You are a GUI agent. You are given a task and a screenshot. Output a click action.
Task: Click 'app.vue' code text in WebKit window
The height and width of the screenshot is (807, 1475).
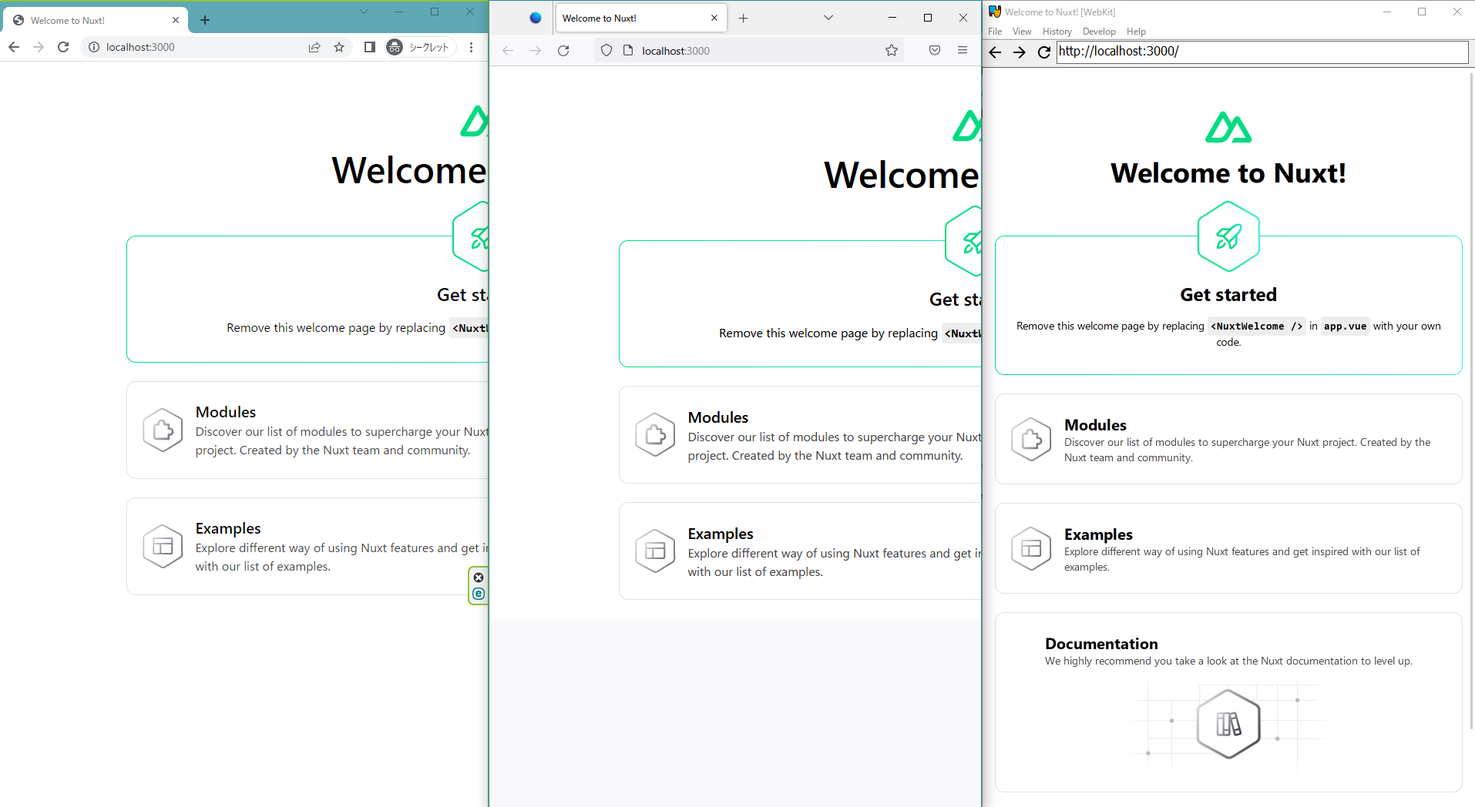point(1345,326)
